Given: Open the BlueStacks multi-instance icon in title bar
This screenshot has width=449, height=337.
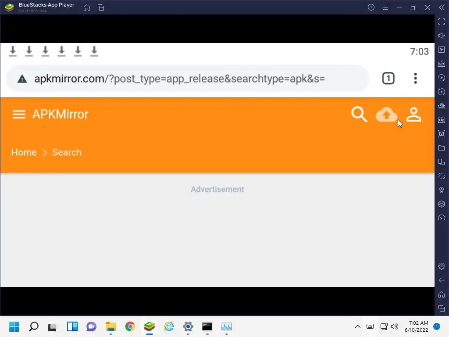Looking at the screenshot, I should (x=101, y=7).
